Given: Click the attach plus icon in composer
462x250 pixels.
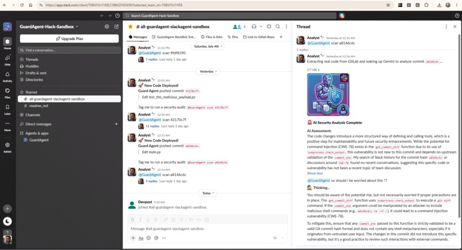Looking at the screenshot, I should (133, 238).
